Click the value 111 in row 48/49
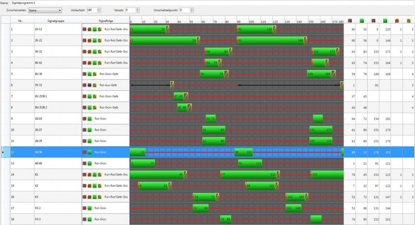 pos(388,163)
